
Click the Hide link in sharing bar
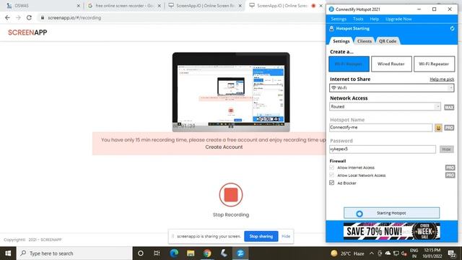pos(286,236)
